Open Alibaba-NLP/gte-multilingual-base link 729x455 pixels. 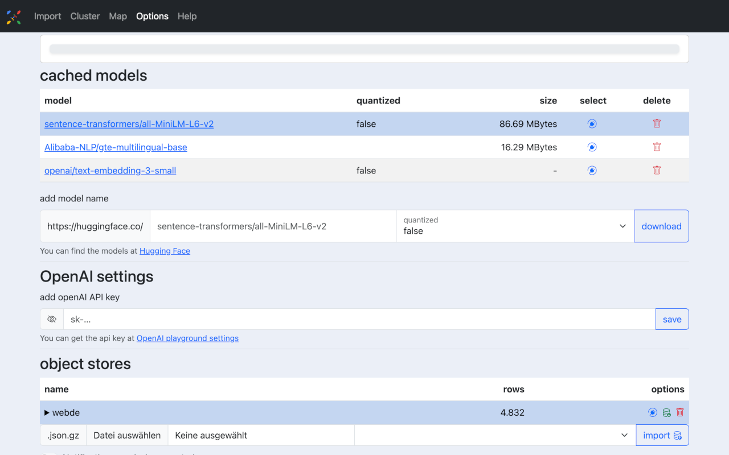click(116, 147)
